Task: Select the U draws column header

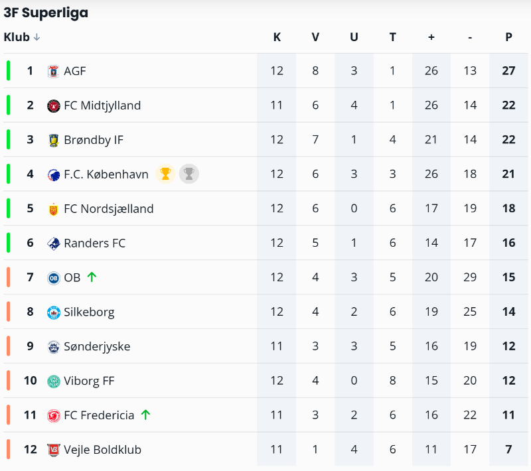Action: pyautogui.click(x=354, y=37)
